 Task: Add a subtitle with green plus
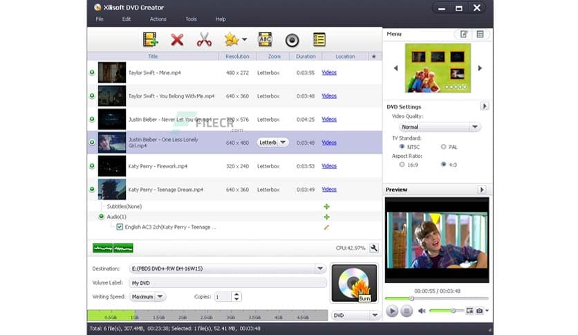tap(326, 207)
